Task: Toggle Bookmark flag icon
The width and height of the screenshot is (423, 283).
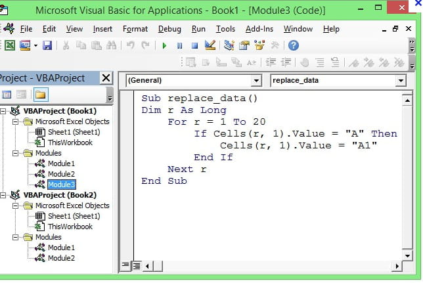Action: 353,62
